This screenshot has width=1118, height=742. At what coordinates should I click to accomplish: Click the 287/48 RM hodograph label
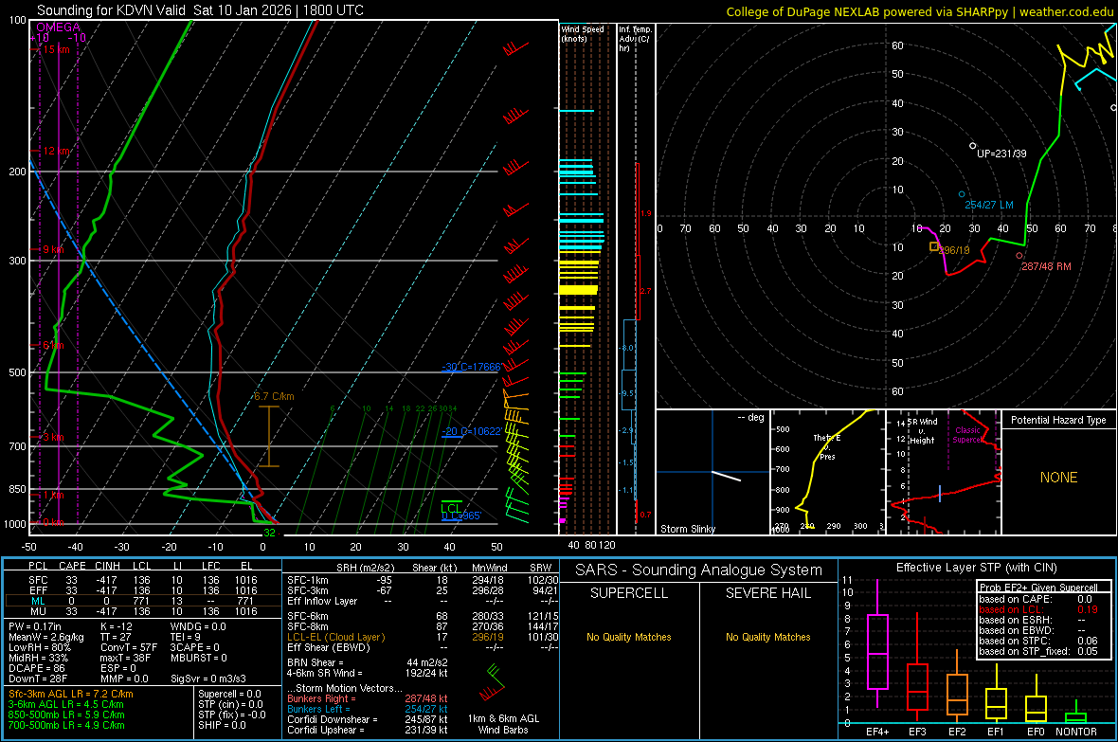1046,266
